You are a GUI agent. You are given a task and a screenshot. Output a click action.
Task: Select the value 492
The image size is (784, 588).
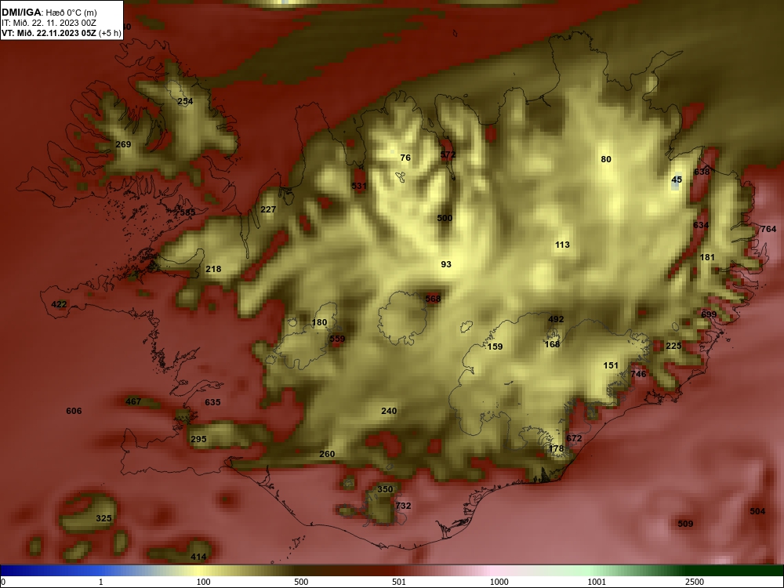[556, 320]
